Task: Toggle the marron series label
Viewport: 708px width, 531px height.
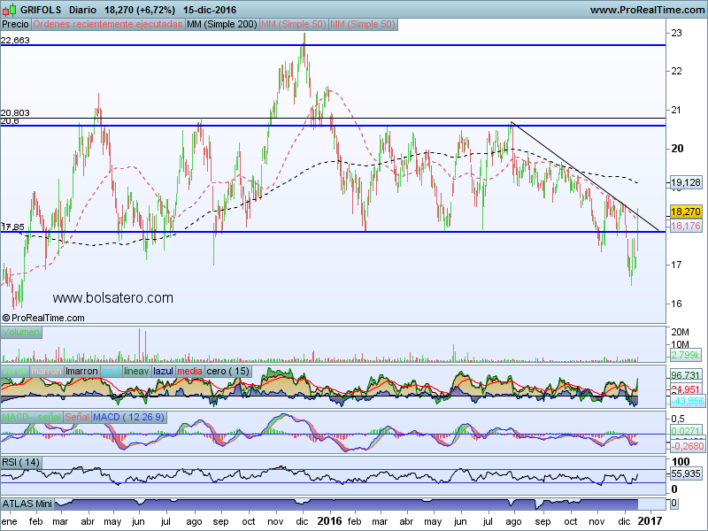Action: [47, 372]
